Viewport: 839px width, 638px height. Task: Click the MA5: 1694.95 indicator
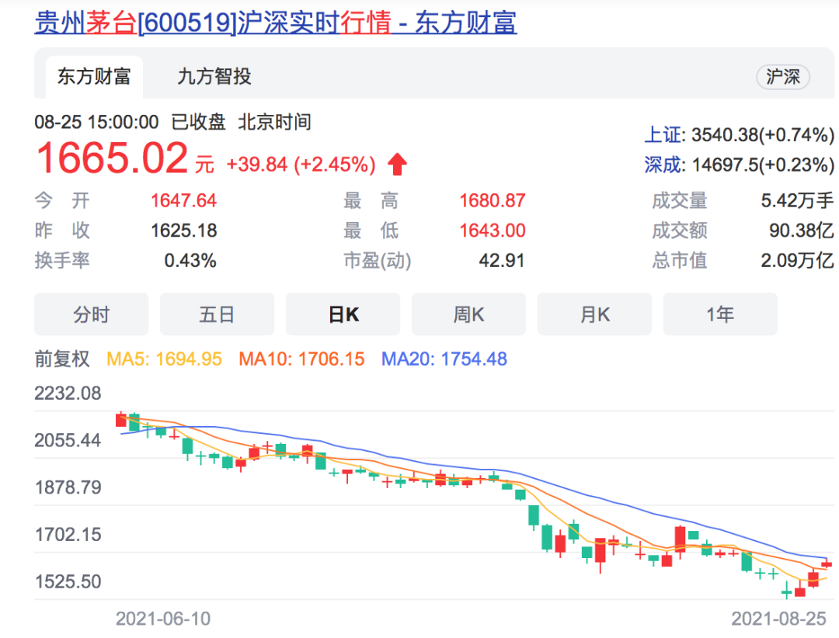[x=164, y=359]
